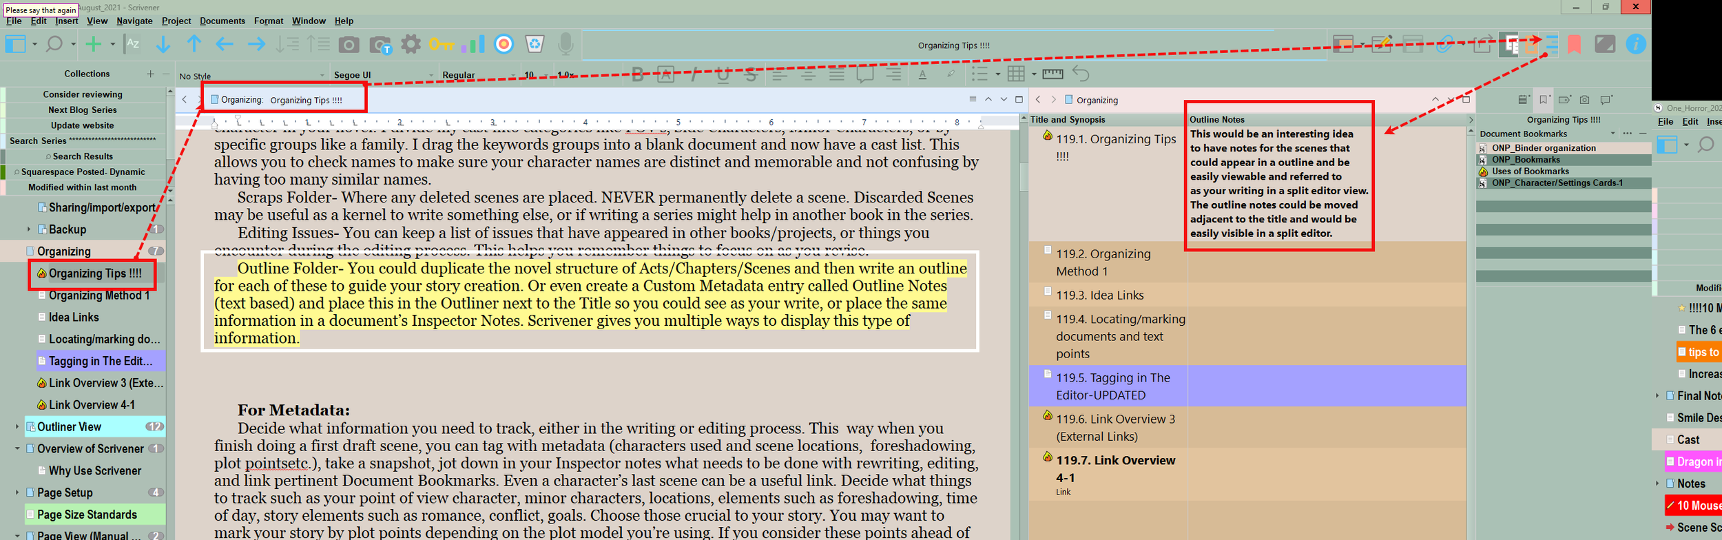Open the Navigate menu

[134, 21]
